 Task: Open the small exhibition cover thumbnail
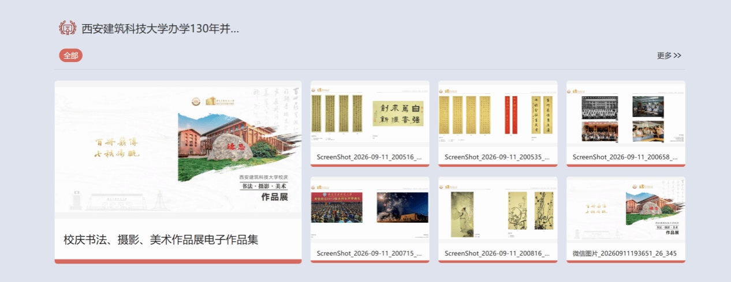click(626, 210)
